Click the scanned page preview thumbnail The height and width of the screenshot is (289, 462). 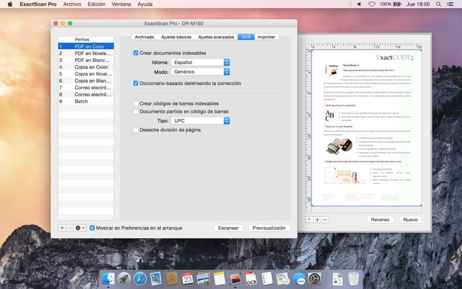click(x=367, y=128)
